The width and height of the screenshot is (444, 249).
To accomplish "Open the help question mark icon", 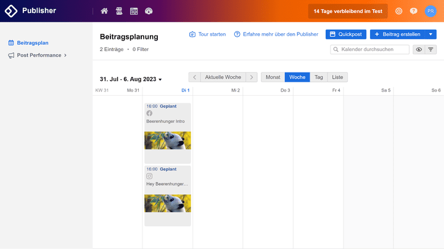I will click(413, 11).
